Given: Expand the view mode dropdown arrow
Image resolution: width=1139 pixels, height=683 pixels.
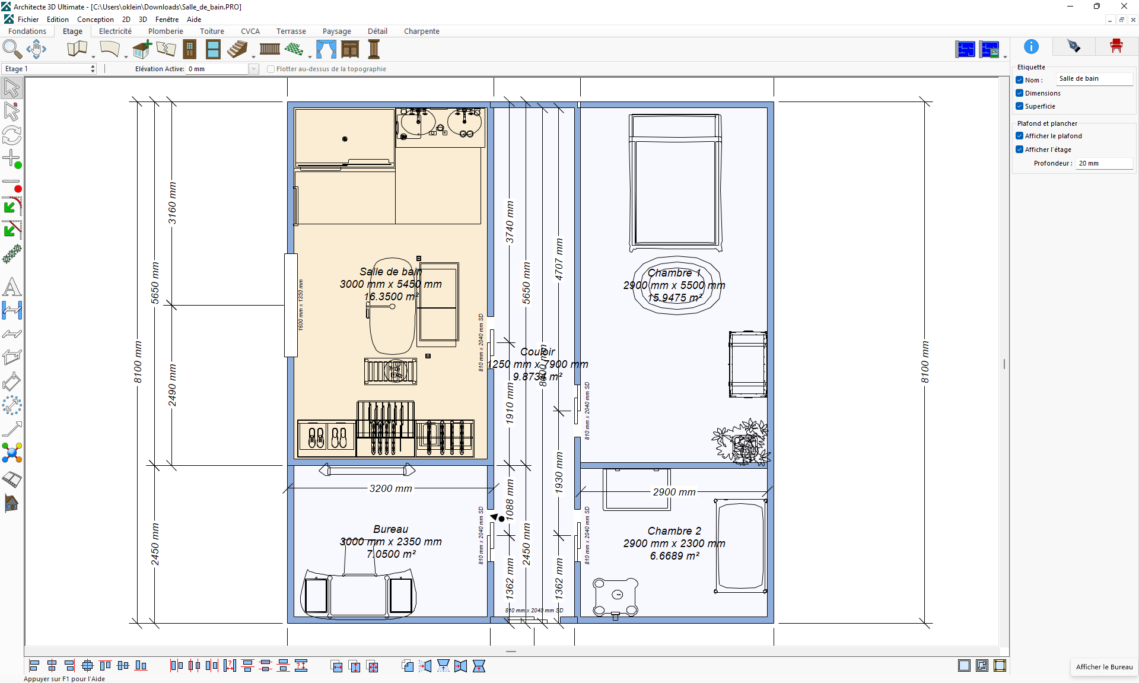Looking at the screenshot, I should [1005, 57].
